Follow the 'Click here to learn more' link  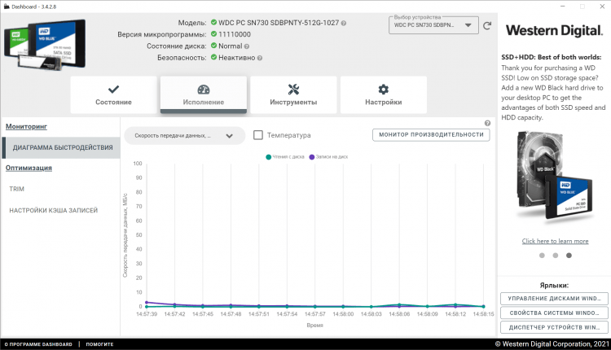click(555, 241)
